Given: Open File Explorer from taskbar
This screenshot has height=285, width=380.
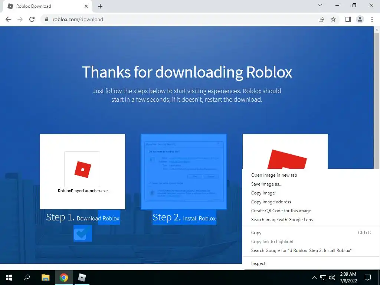Looking at the screenshot, I should pos(45,278).
